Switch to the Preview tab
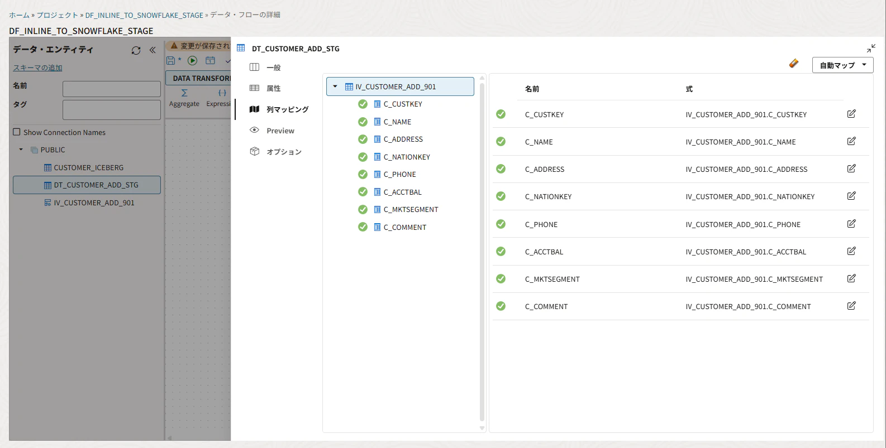Image resolution: width=886 pixels, height=448 pixels. tap(280, 131)
